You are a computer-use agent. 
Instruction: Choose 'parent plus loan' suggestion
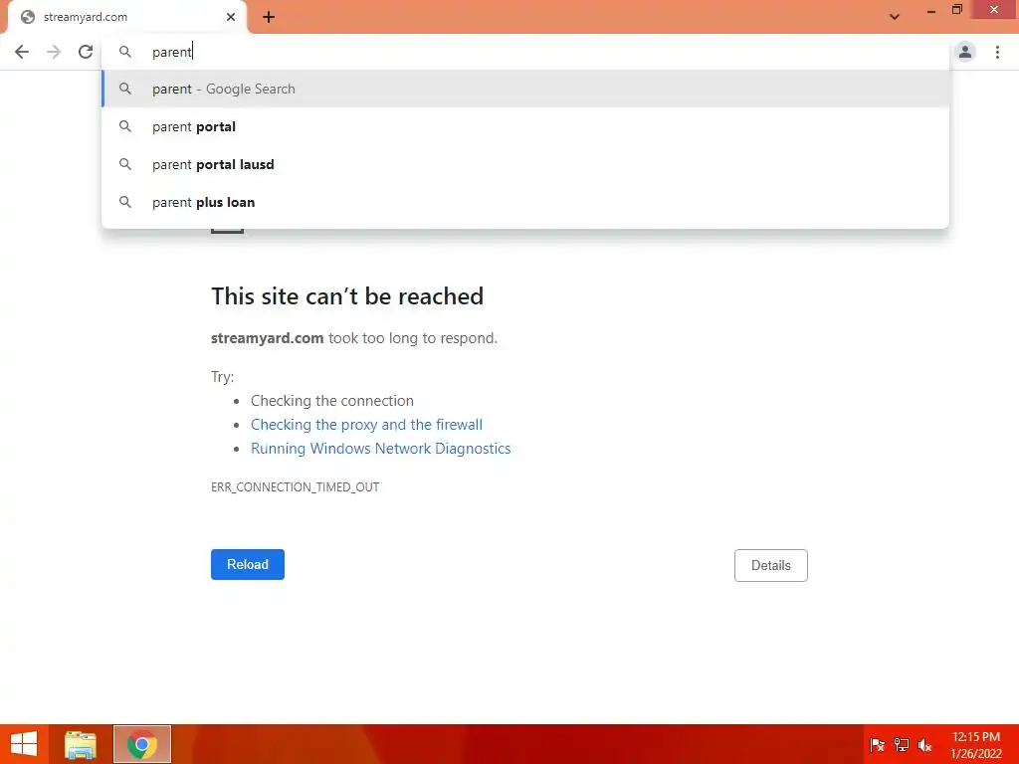pyautogui.click(x=525, y=202)
